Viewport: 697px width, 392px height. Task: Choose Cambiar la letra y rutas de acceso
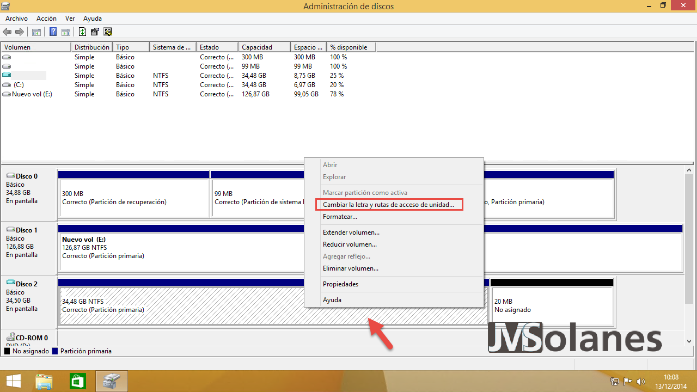(x=389, y=205)
